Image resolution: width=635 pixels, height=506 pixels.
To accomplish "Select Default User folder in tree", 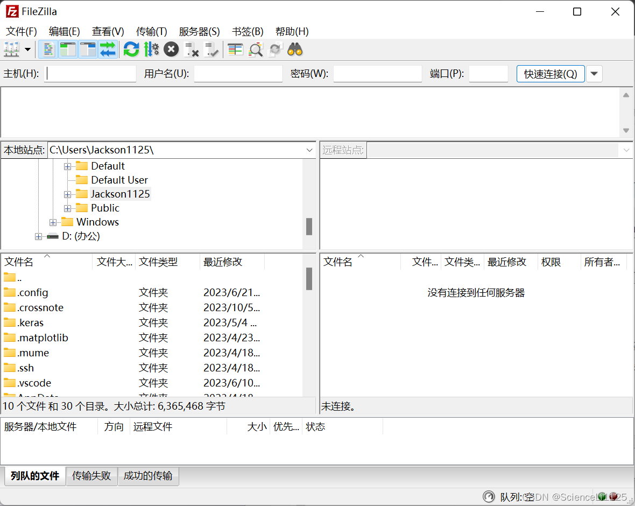I will (x=119, y=180).
